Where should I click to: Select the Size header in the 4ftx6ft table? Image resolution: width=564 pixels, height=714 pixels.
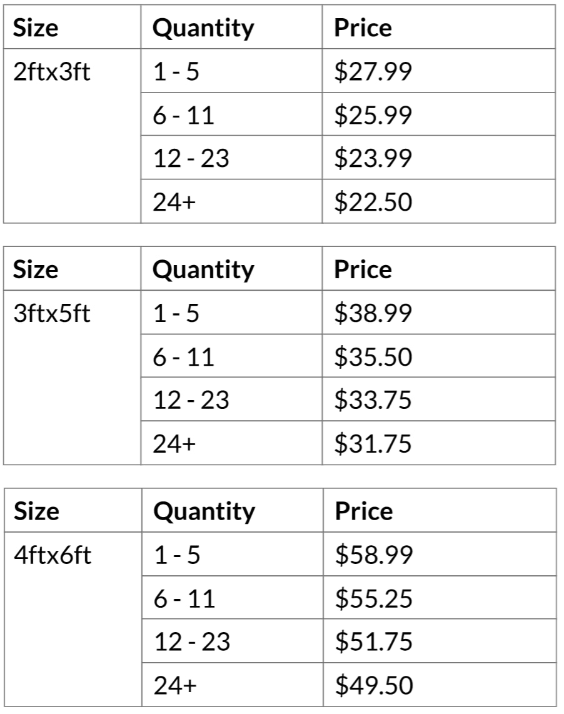point(73,510)
